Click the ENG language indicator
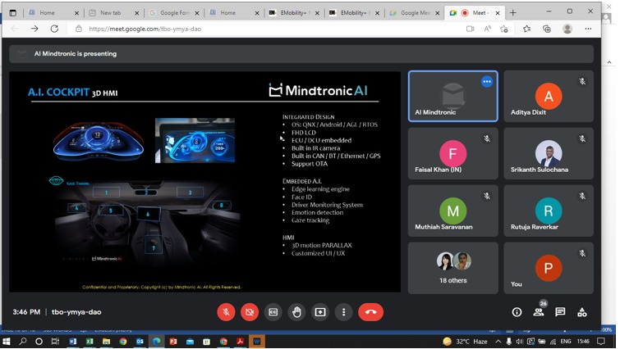The image size is (620, 349). click(x=566, y=342)
